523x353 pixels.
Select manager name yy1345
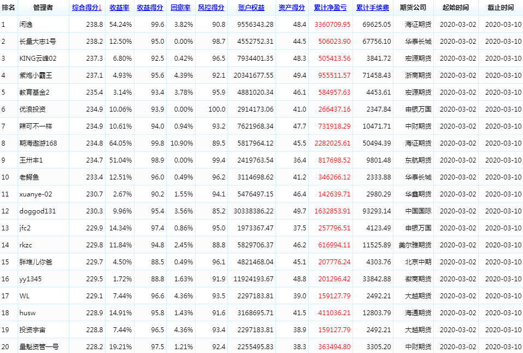click(x=31, y=279)
